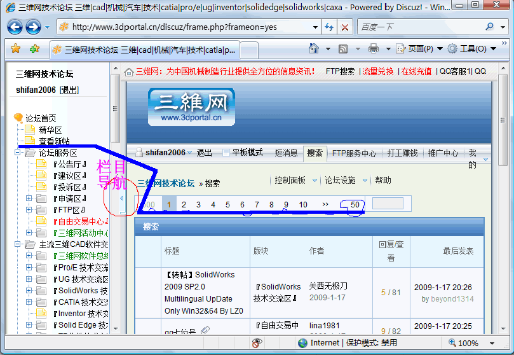The image size is (514, 355).
Task: Click the folder icon beside 『申请区』
Action: [x=41, y=198]
